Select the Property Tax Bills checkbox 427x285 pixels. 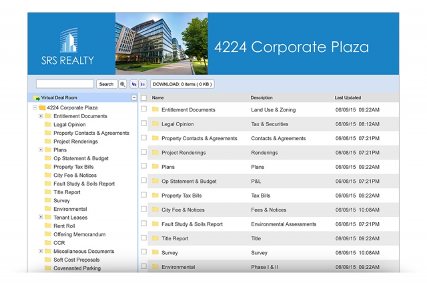[x=143, y=196]
